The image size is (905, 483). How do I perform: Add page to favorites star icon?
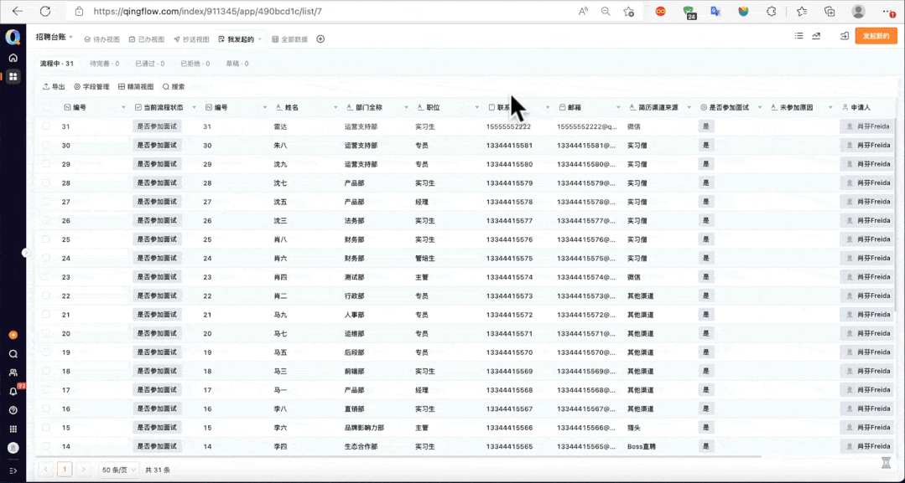coord(628,11)
